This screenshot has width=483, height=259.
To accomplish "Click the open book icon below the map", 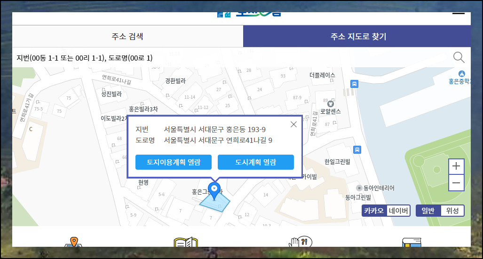I will pos(186,242).
